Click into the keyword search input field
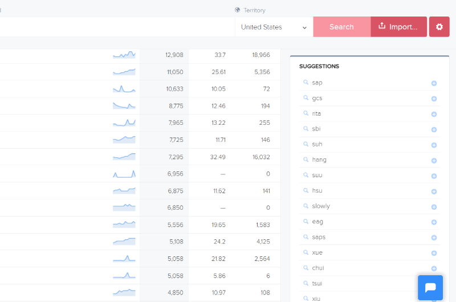The width and height of the screenshot is (456, 302). click(x=116, y=27)
